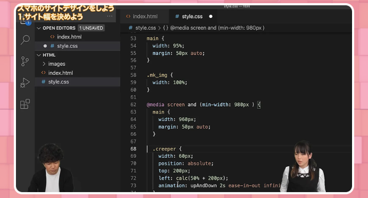Open the Search view in activity bar
Screen dimensions: 368x198
point(25,40)
